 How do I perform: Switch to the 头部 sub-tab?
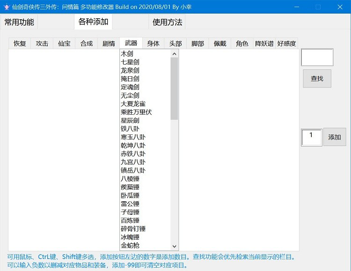pos(175,44)
